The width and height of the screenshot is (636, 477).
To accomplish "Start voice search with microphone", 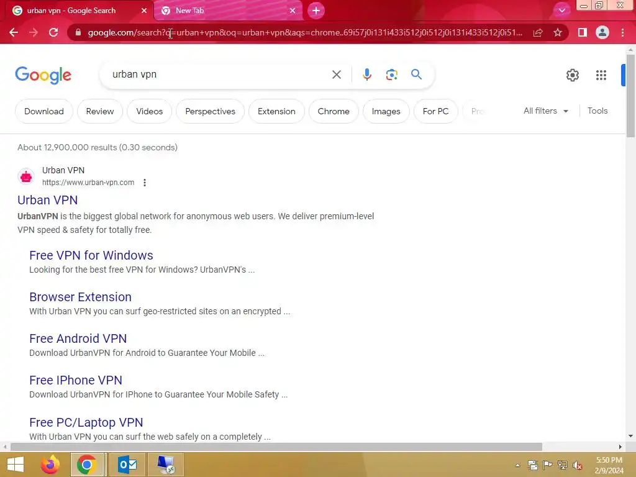I will pos(367,75).
